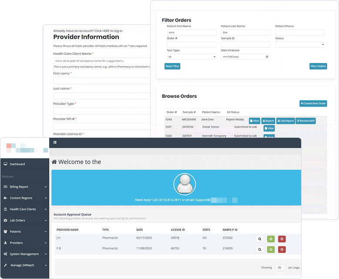Approve provider F B with green check
This screenshot has height=279, width=339.
point(271,249)
